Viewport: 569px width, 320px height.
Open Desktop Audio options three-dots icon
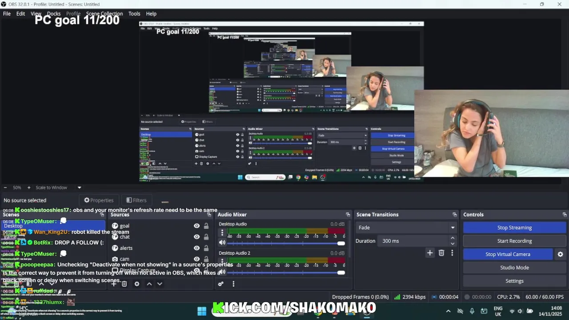[x=222, y=233]
